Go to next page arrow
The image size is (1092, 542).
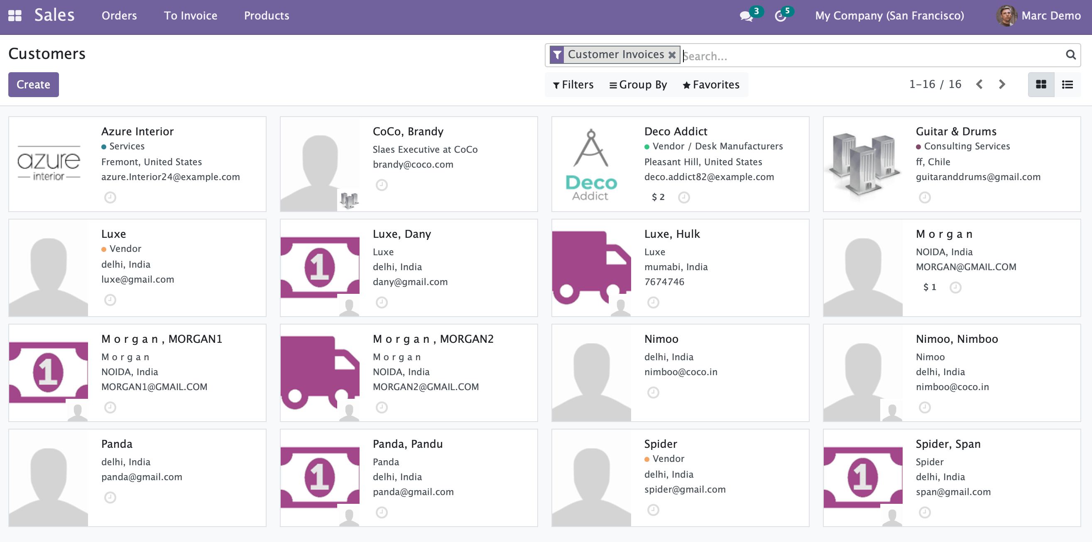pyautogui.click(x=1002, y=84)
